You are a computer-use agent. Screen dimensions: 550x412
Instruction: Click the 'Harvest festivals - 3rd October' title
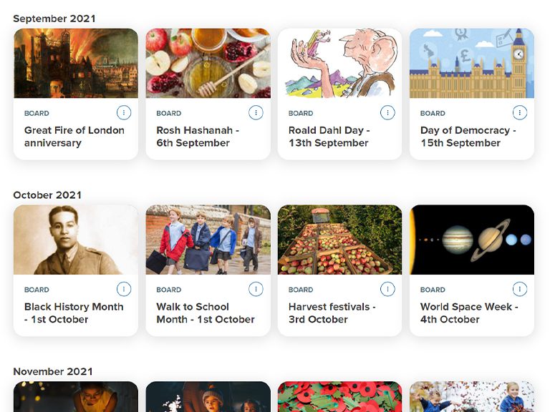point(332,313)
